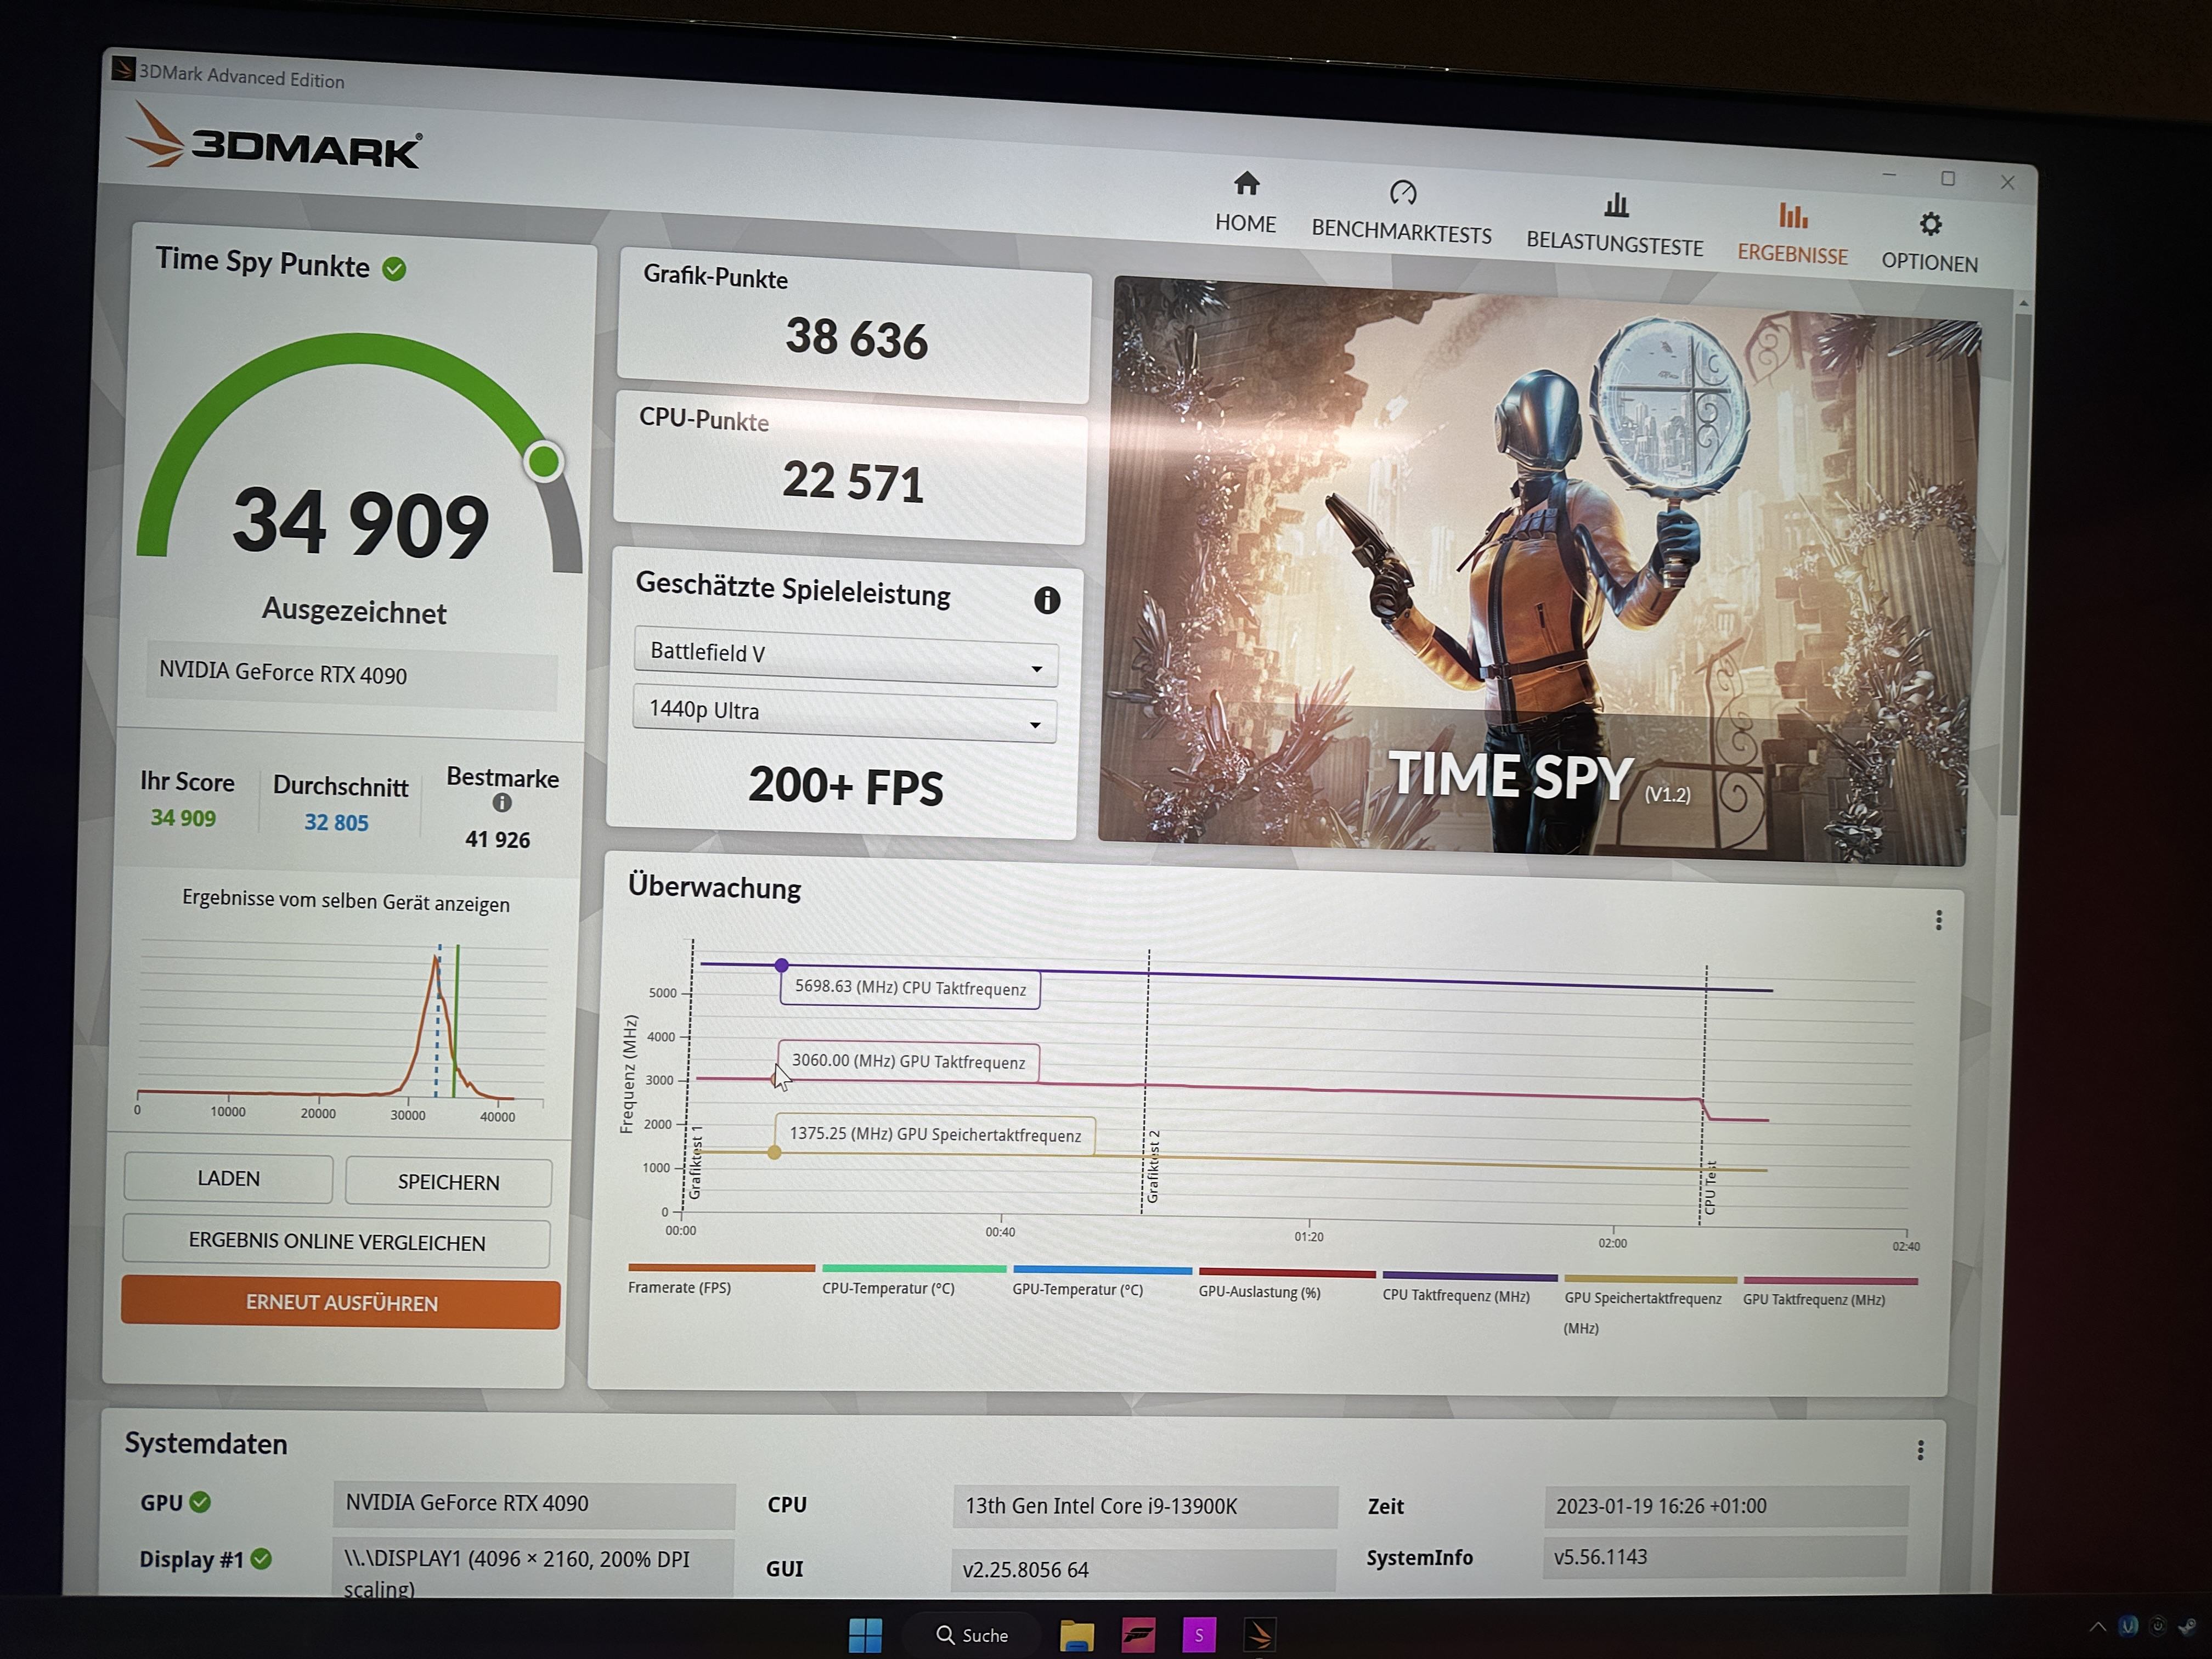Open the red F1 game taskbar icon
This screenshot has width=2212, height=1659.
(1138, 1636)
